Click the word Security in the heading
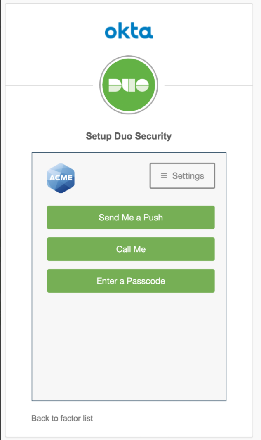This screenshot has height=440, width=261. point(153,136)
